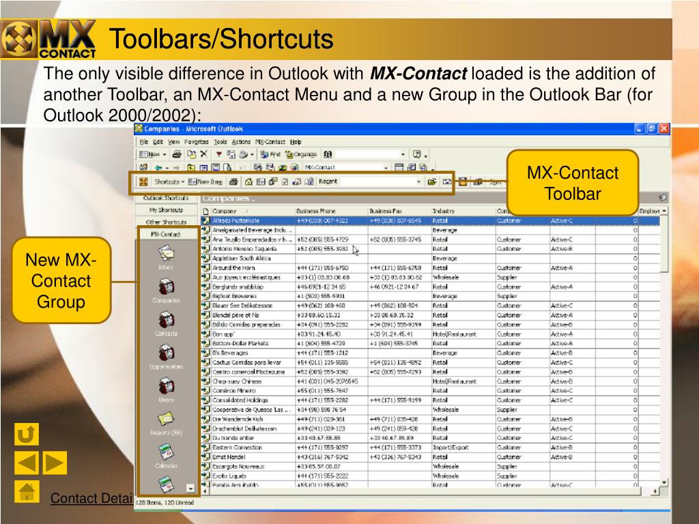Switch to the Other Shortcuts group
This screenshot has height=524, width=699.
click(166, 222)
